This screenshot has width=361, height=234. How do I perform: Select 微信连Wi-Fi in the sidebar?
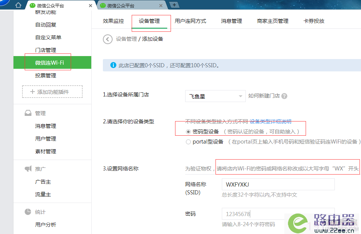tap(52, 62)
